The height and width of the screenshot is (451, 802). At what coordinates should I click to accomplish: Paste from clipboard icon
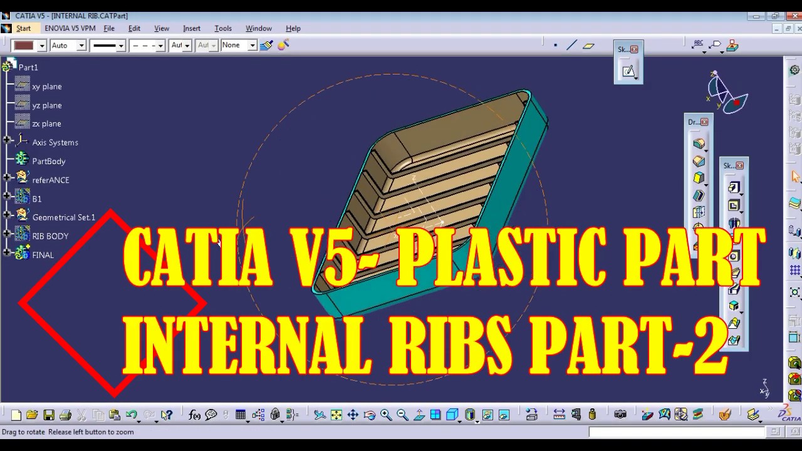(x=114, y=415)
